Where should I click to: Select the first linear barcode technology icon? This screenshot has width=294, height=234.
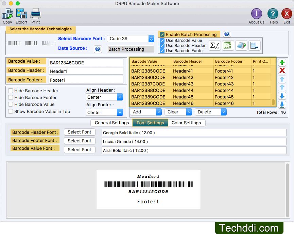pos(14,43)
